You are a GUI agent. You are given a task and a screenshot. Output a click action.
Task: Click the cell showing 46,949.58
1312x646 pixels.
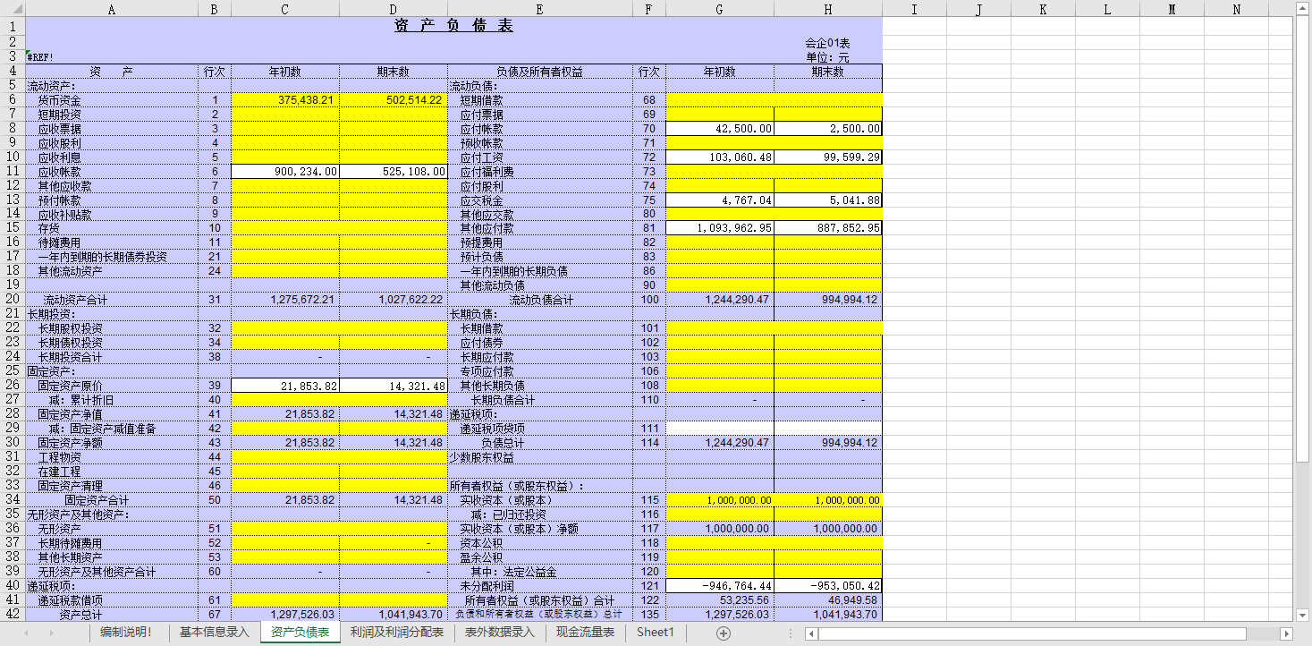828,599
